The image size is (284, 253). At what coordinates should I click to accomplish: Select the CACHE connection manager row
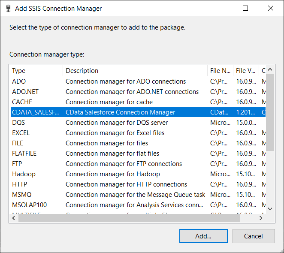coord(22,102)
